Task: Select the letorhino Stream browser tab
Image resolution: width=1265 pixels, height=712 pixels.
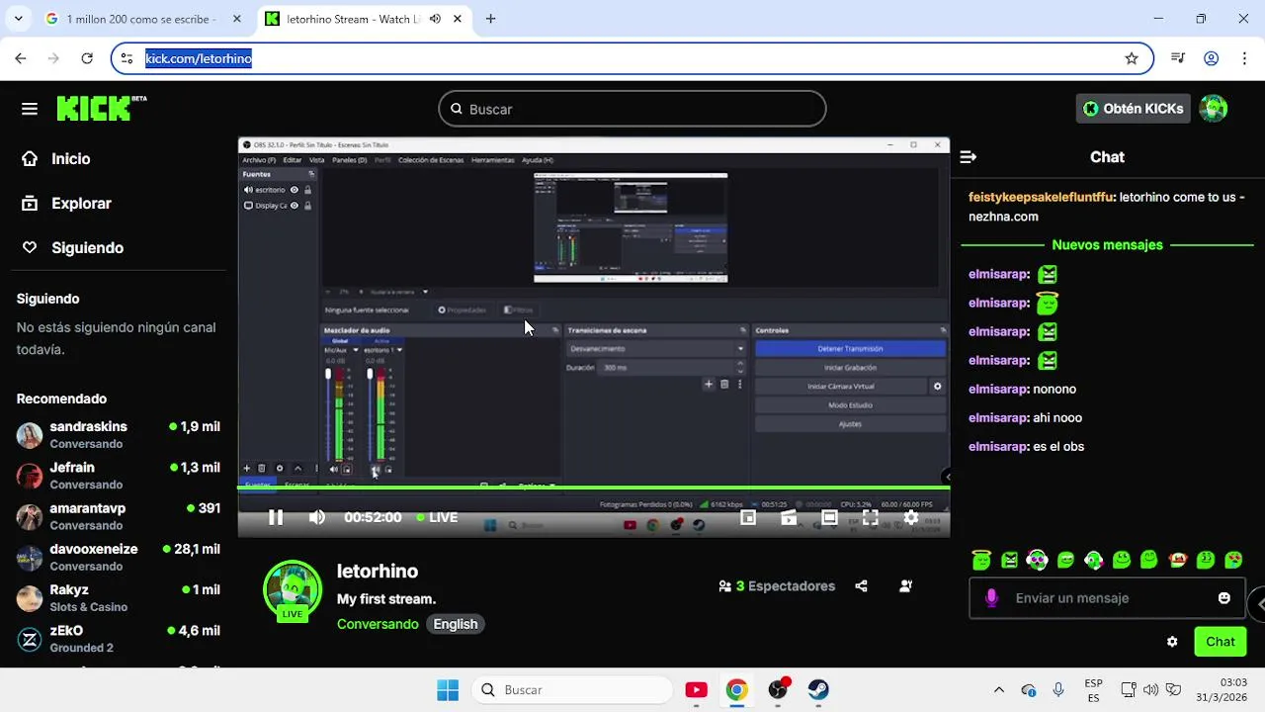Action: [x=361, y=19]
